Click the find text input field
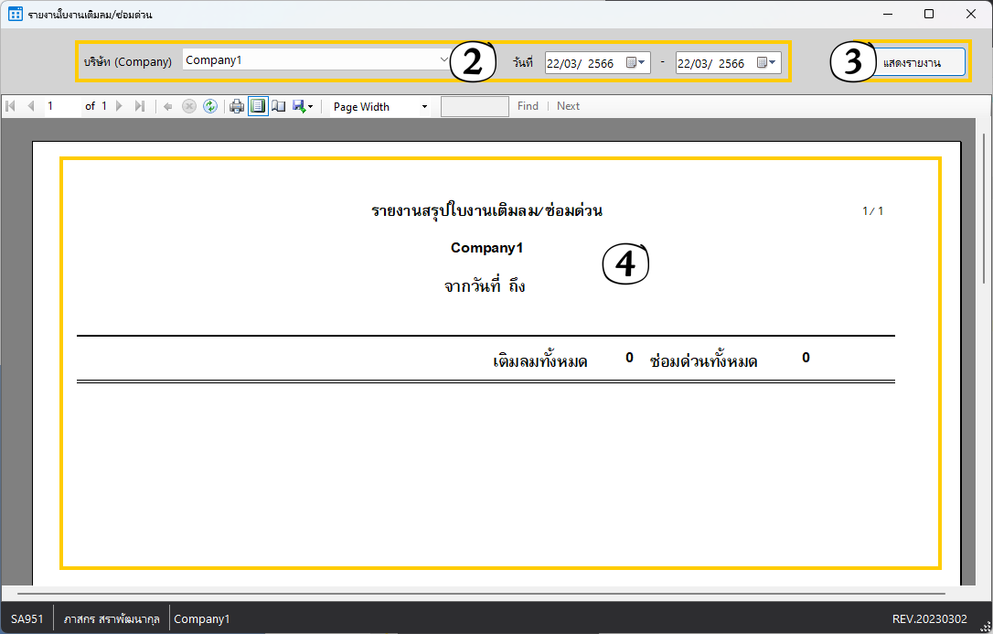 coord(475,106)
